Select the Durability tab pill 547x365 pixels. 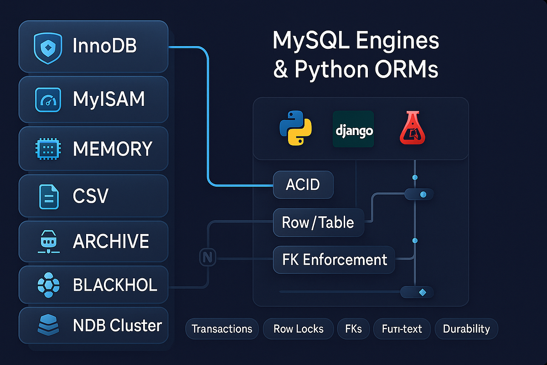466,328
